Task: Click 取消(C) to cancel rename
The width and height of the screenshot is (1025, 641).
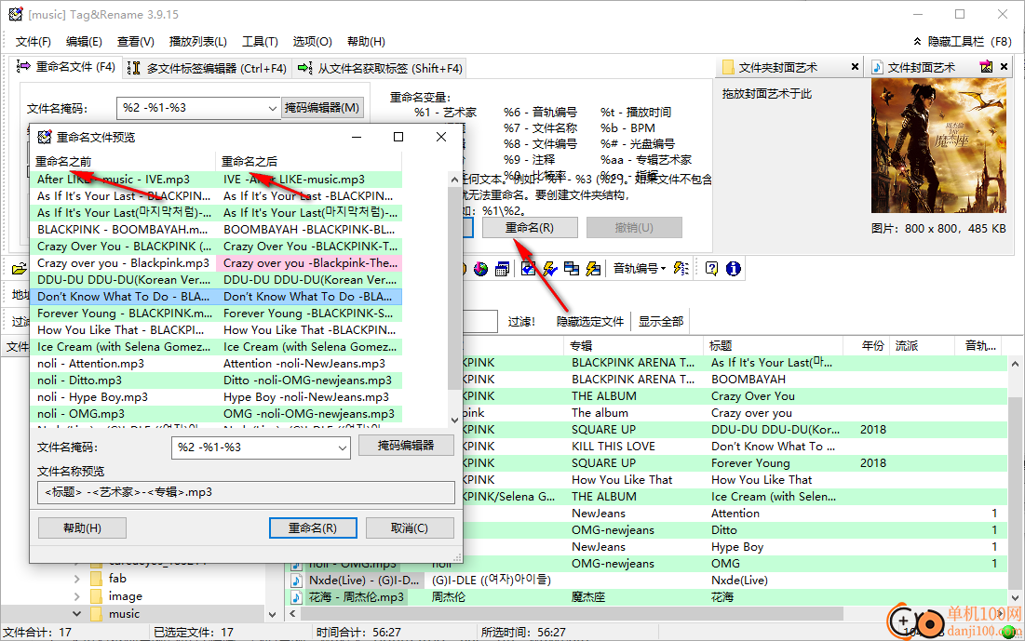Action: click(x=410, y=527)
